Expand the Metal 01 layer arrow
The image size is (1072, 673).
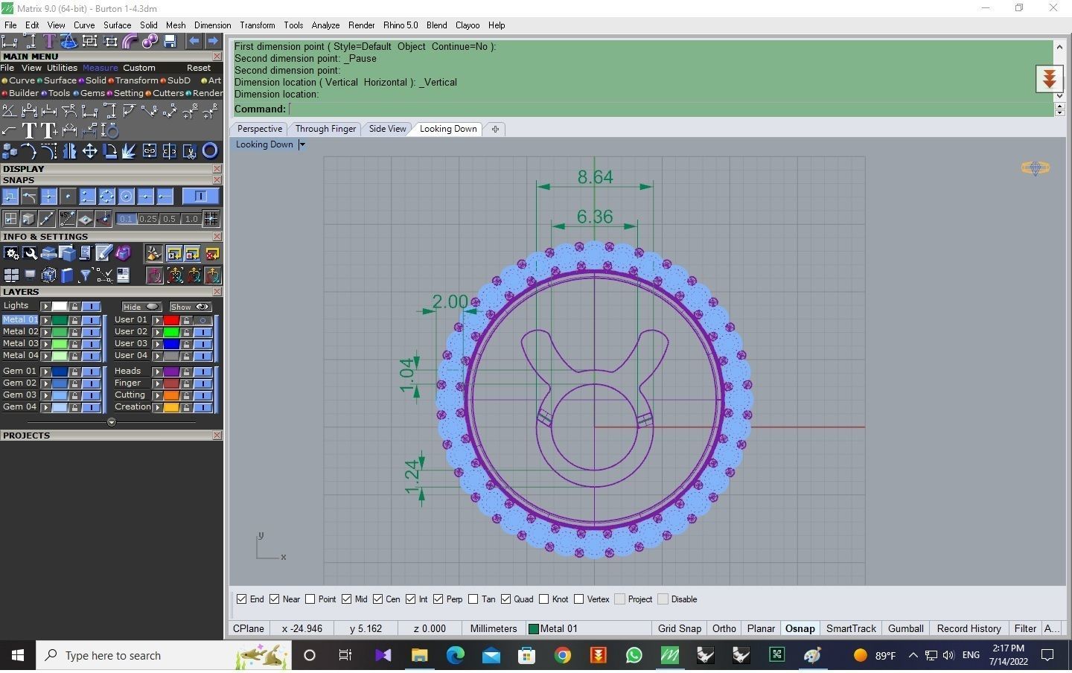(x=46, y=320)
